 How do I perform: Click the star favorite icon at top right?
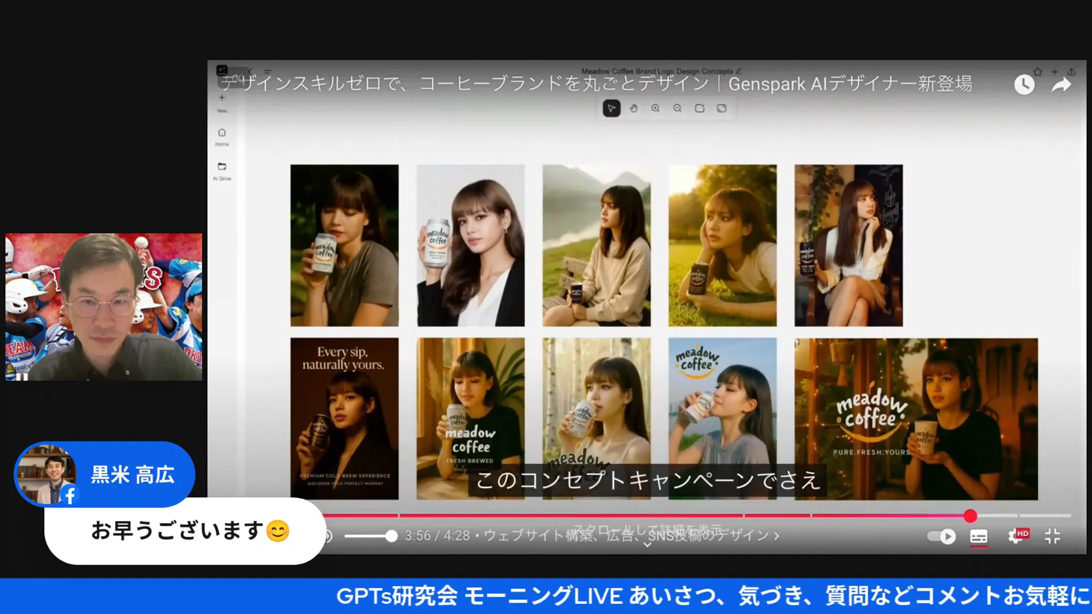click(x=1038, y=72)
